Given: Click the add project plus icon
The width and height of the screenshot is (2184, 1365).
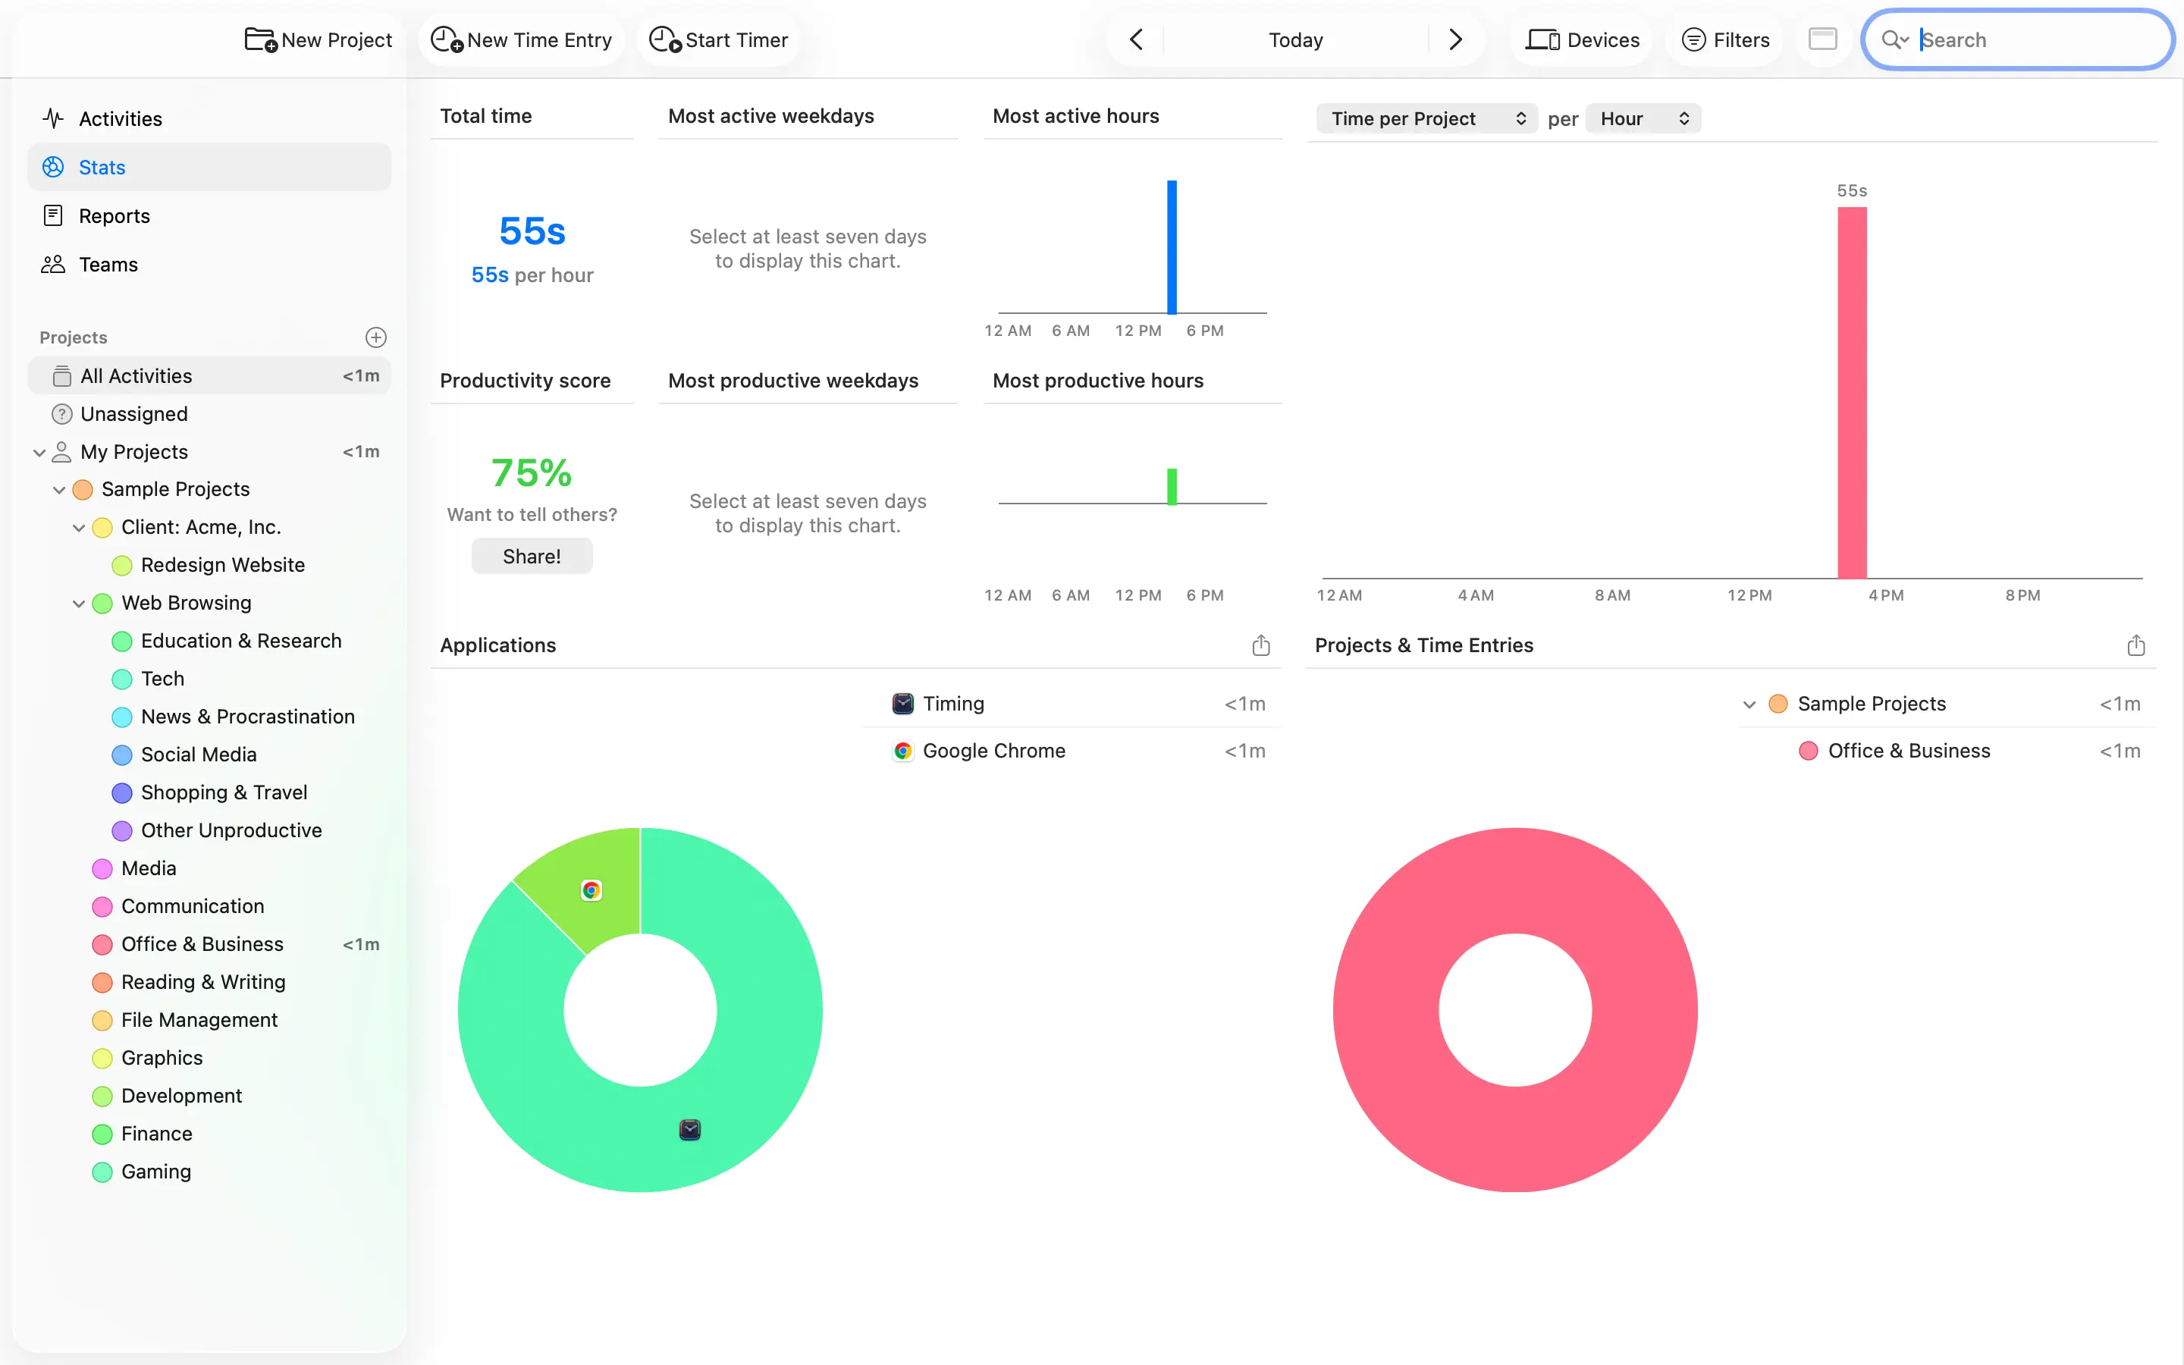Looking at the screenshot, I should pos(375,337).
